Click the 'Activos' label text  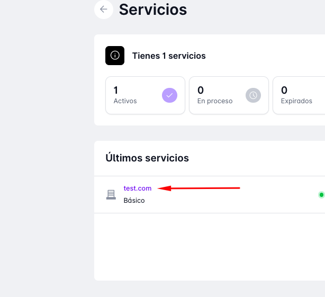click(125, 101)
